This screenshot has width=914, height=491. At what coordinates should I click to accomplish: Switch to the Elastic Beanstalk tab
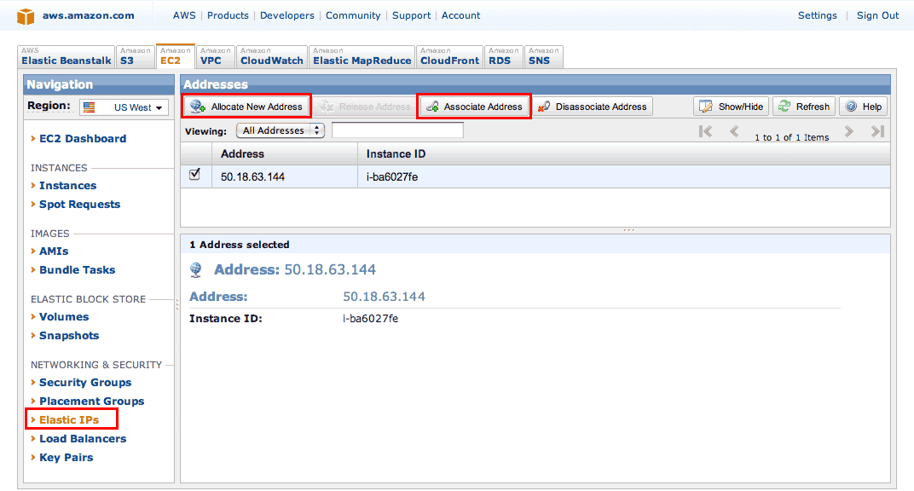click(x=66, y=56)
